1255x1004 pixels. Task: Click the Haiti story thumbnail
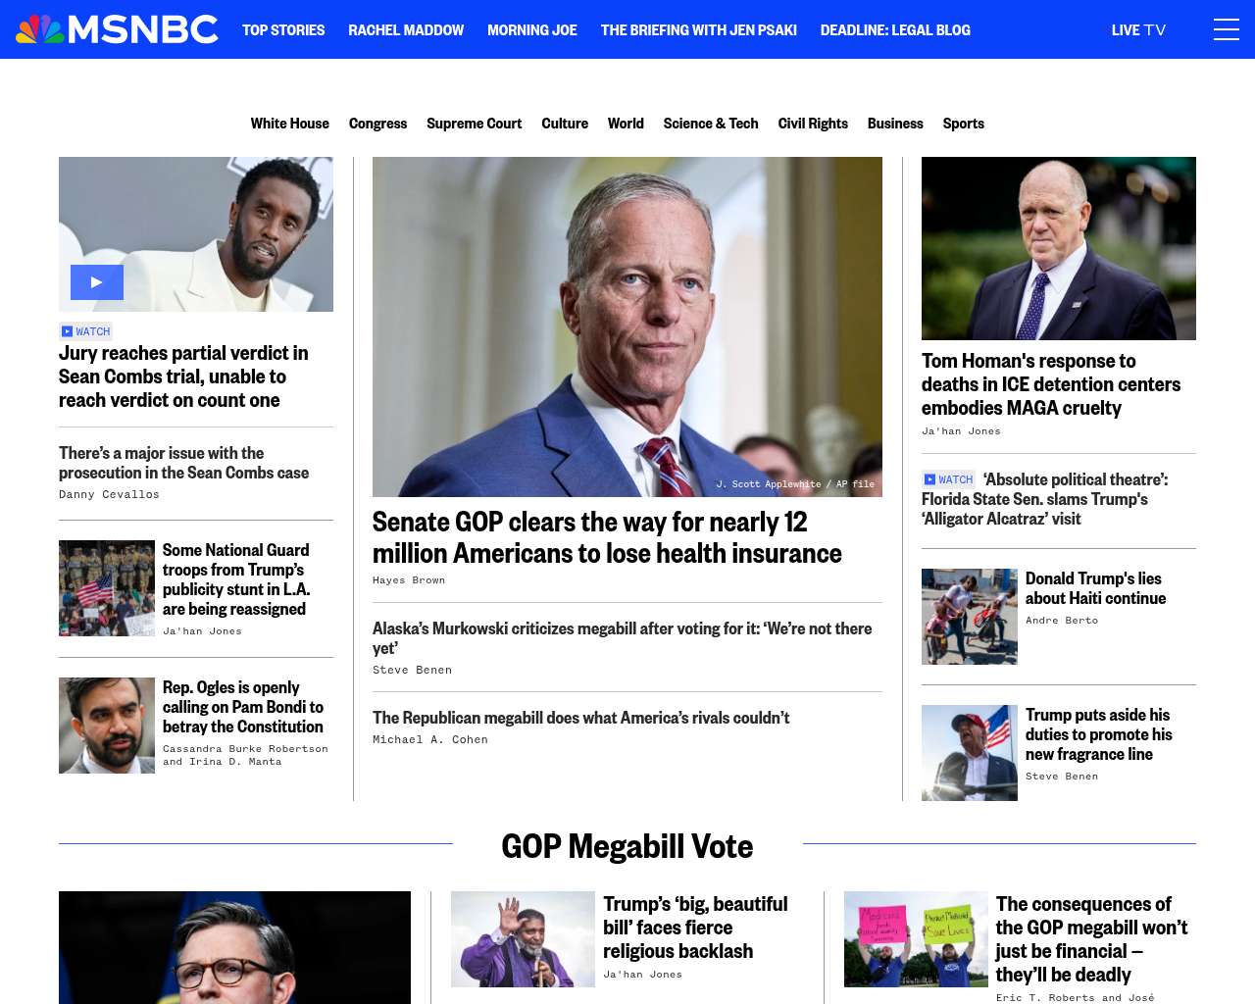970,617
